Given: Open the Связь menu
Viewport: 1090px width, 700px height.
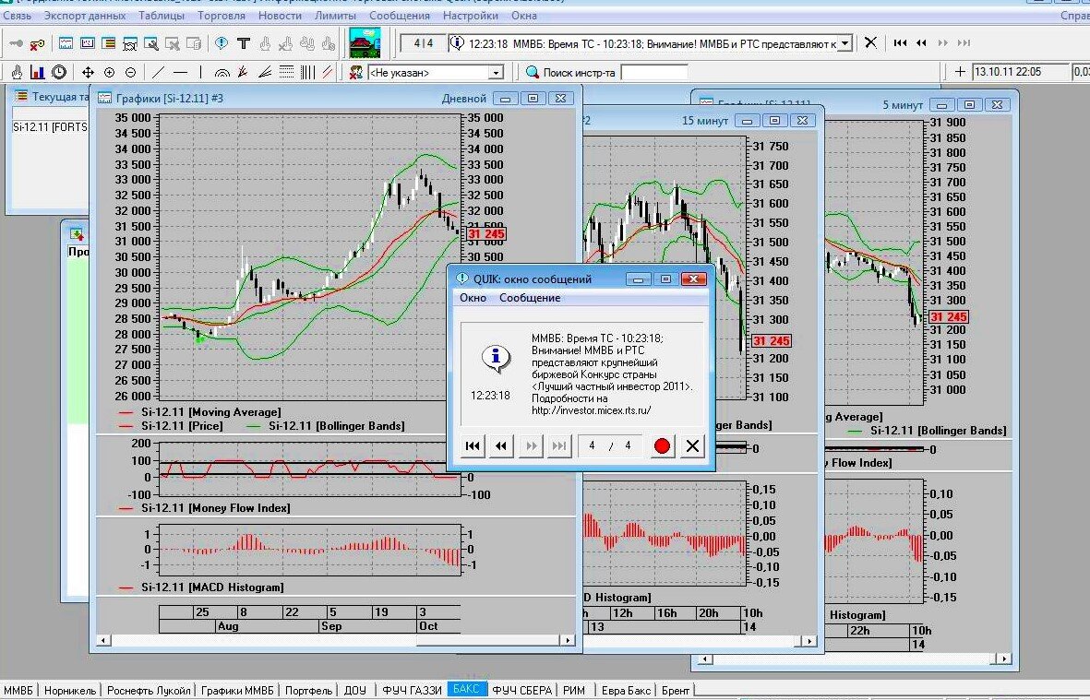Looking at the screenshot, I should pyautogui.click(x=17, y=16).
